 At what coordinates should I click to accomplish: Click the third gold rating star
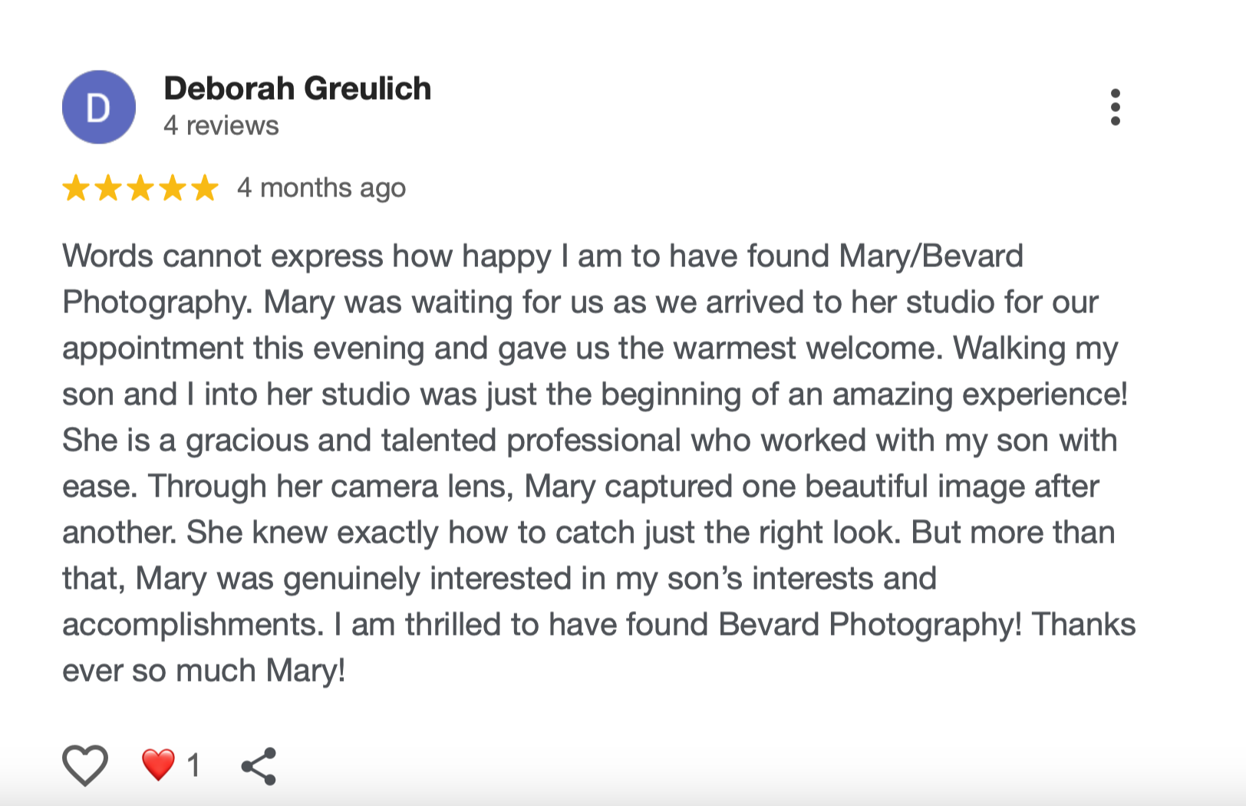(140, 188)
